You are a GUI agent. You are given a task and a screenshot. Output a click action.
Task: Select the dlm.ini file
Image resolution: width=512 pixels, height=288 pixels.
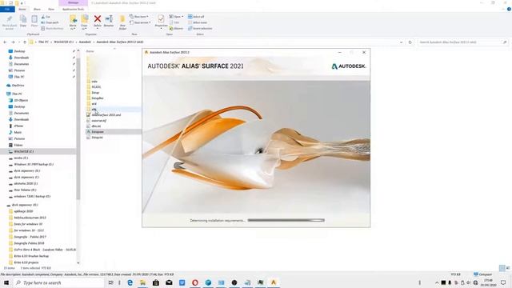(x=96, y=126)
